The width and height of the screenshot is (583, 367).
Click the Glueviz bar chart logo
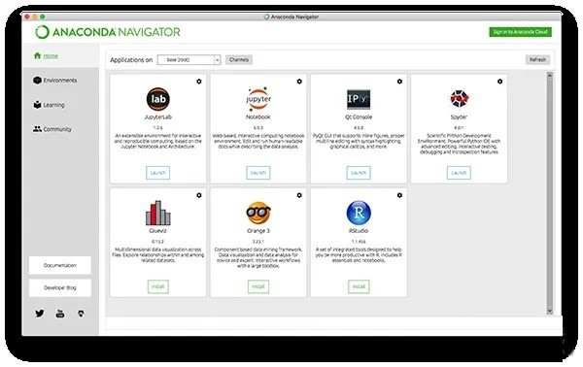point(158,213)
